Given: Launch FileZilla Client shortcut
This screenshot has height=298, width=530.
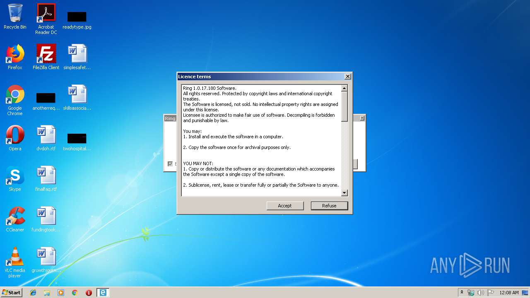Looking at the screenshot, I should click(x=46, y=57).
